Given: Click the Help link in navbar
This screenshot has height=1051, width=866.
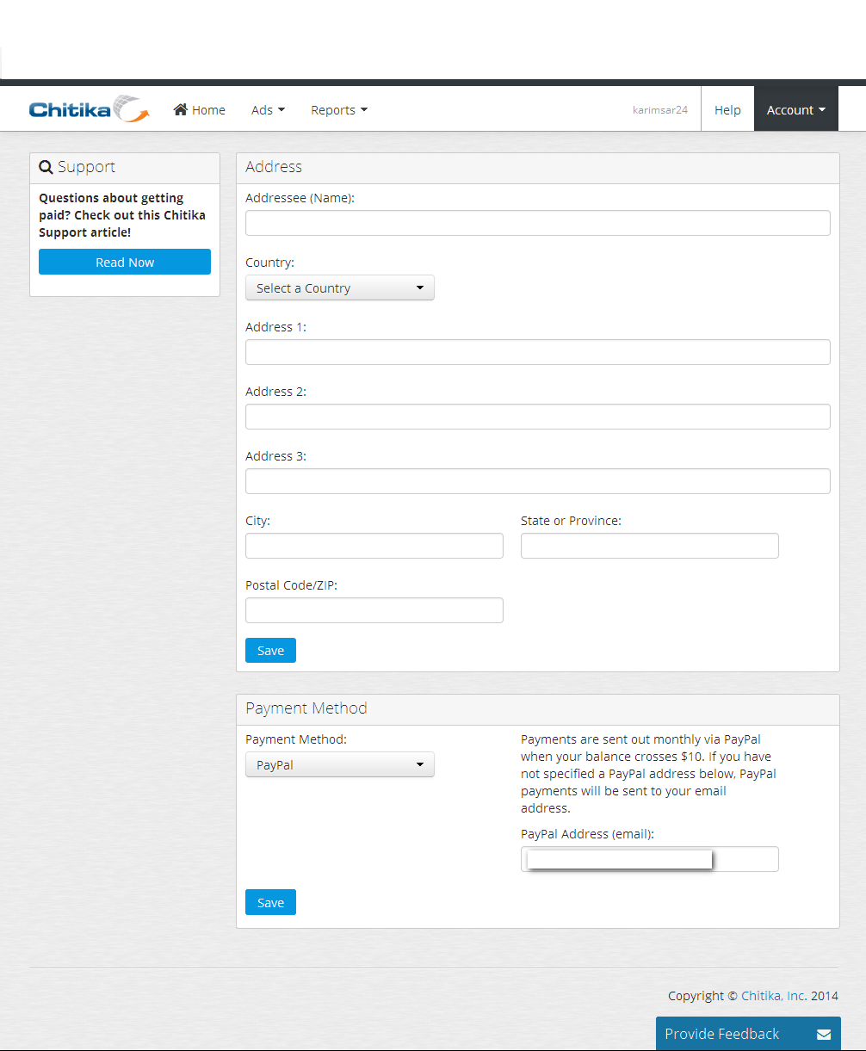Looking at the screenshot, I should [x=727, y=110].
